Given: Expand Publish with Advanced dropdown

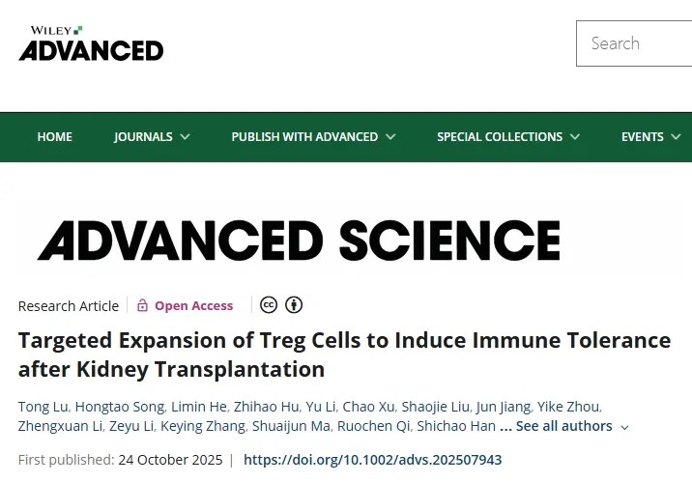Looking at the screenshot, I should [313, 137].
